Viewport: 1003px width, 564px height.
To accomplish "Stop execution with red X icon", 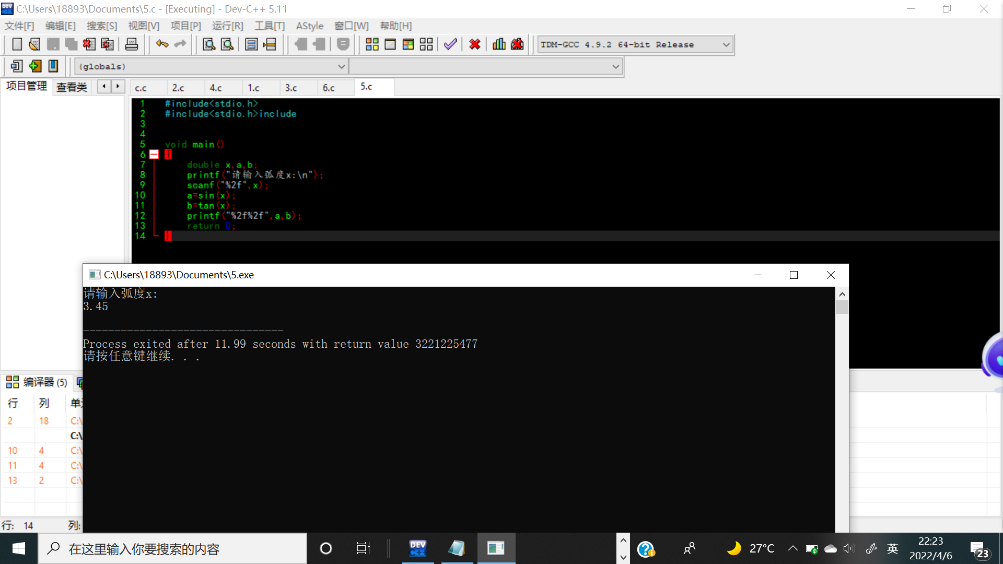I will click(475, 44).
